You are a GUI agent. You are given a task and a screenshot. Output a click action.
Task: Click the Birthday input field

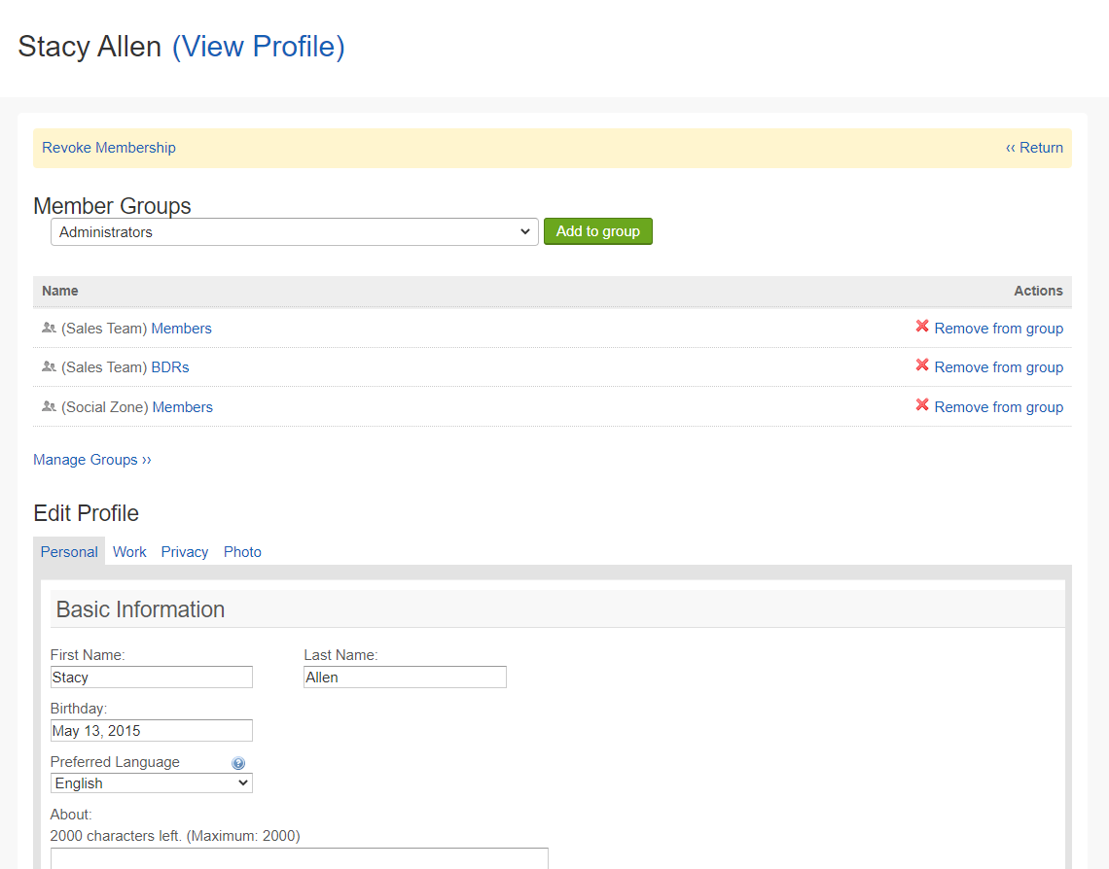point(151,730)
